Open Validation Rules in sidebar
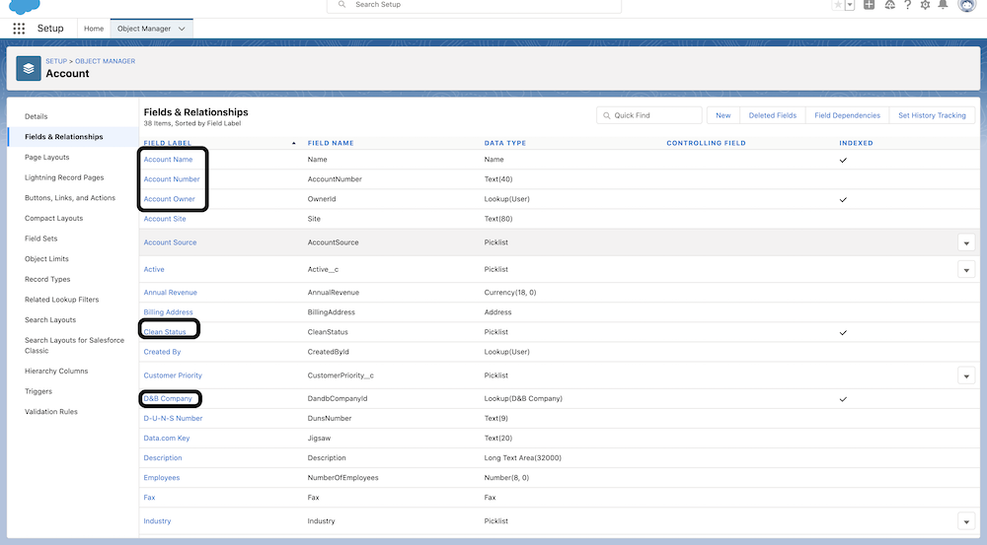Screen dimensions: 987x545 coord(51,412)
